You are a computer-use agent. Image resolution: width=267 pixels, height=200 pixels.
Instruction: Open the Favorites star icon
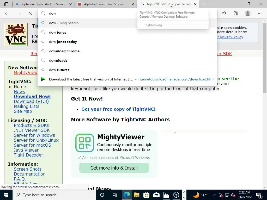click(224, 13)
